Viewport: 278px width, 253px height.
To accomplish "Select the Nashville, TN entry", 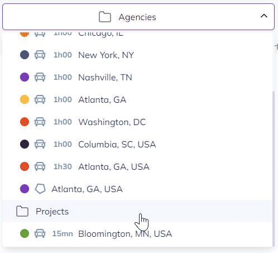I will coord(137,77).
